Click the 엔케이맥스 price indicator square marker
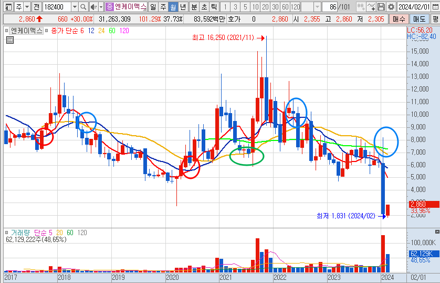The image size is (440, 283). tap(6, 31)
